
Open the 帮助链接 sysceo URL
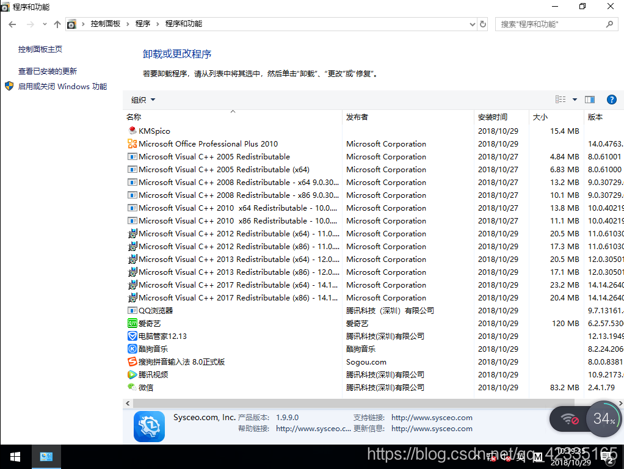(313, 429)
